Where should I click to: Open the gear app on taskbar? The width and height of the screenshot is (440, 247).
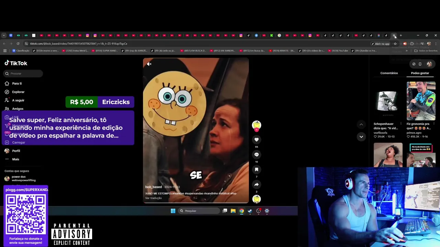267,211
